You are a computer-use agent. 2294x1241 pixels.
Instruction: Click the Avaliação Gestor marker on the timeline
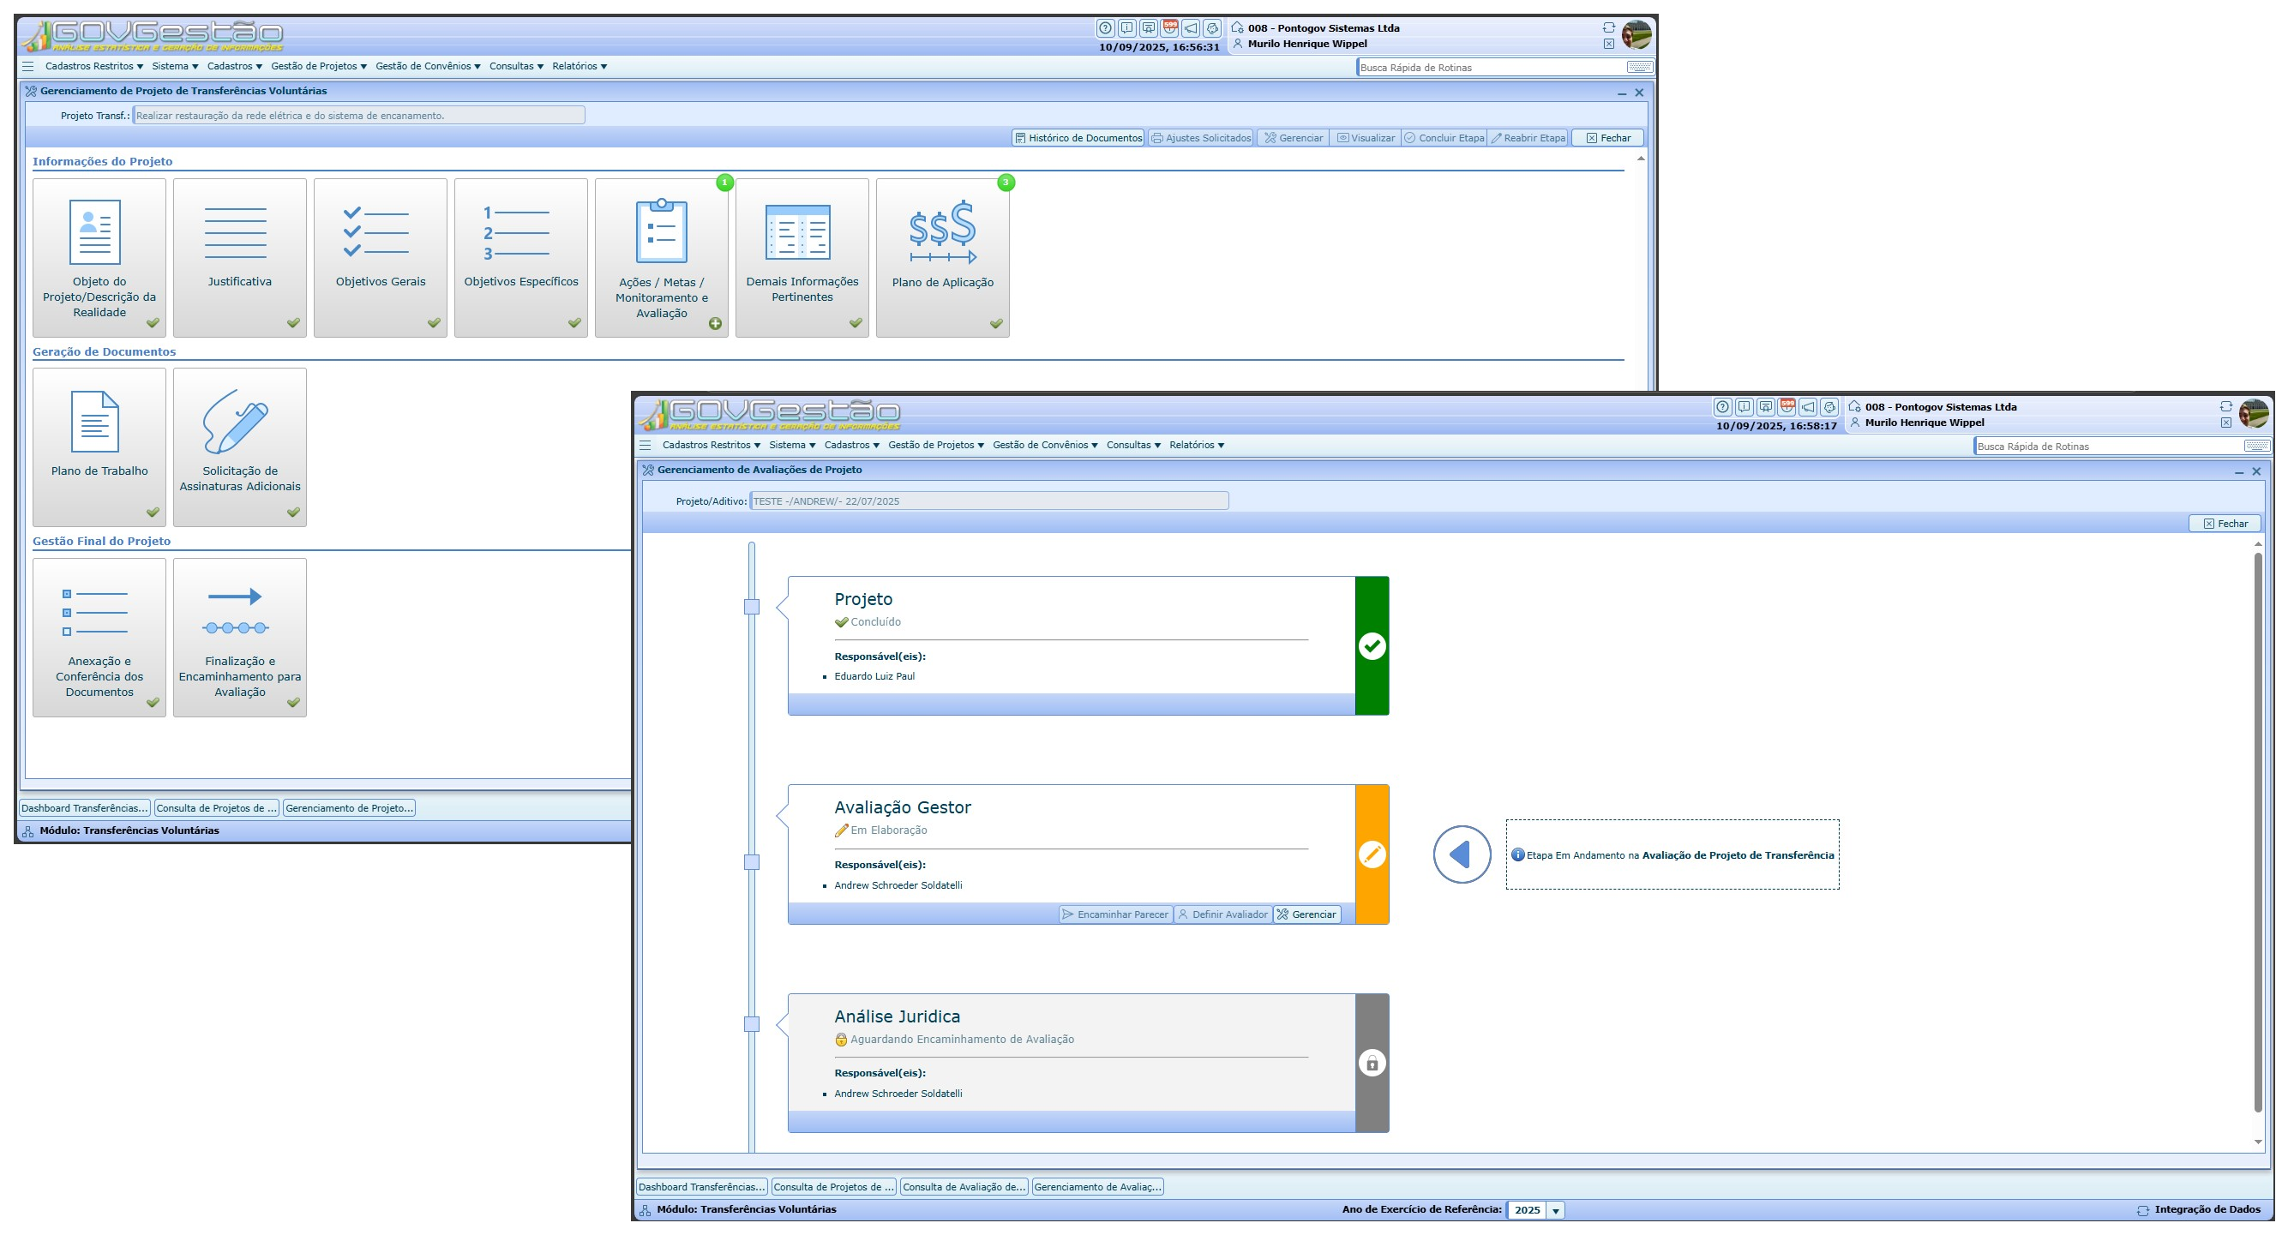(x=752, y=861)
